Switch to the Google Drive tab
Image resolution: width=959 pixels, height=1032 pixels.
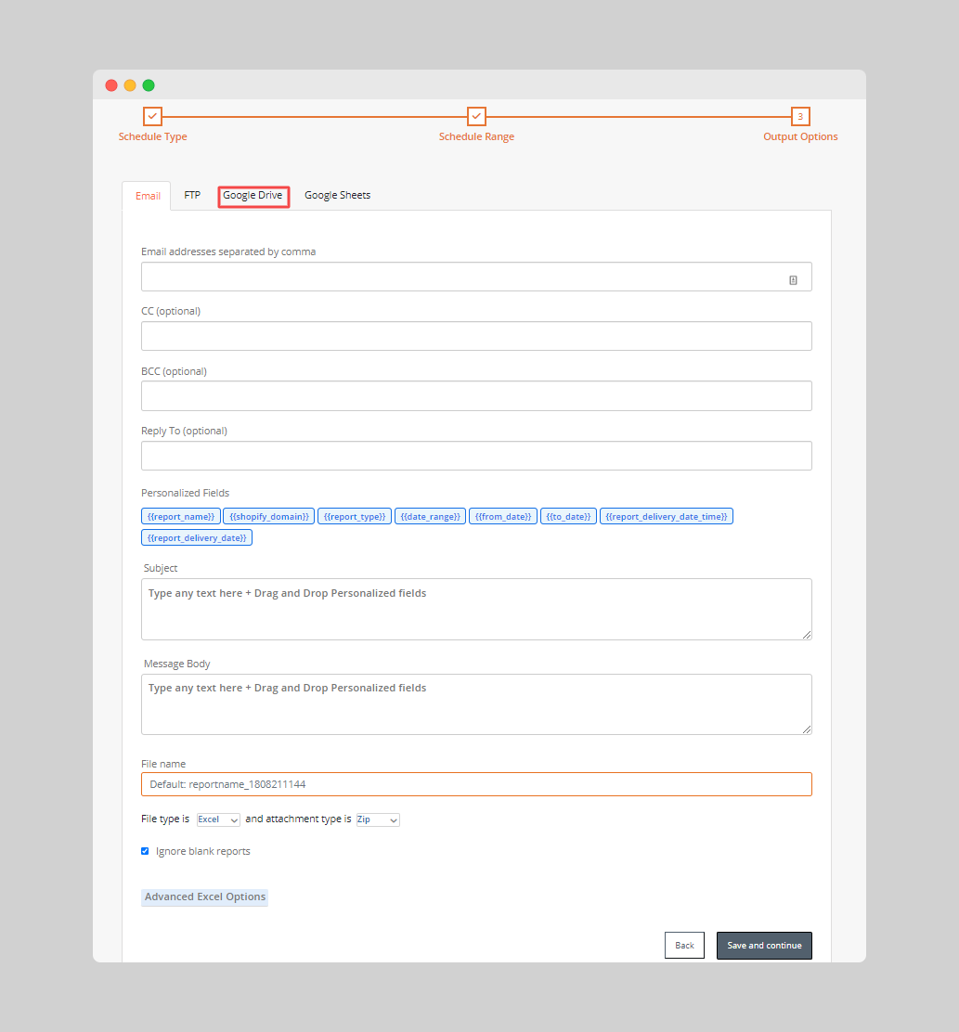click(x=253, y=196)
